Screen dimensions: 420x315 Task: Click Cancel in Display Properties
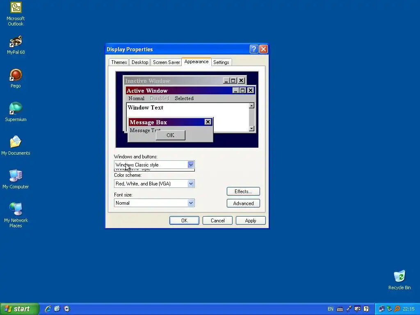tap(217, 220)
